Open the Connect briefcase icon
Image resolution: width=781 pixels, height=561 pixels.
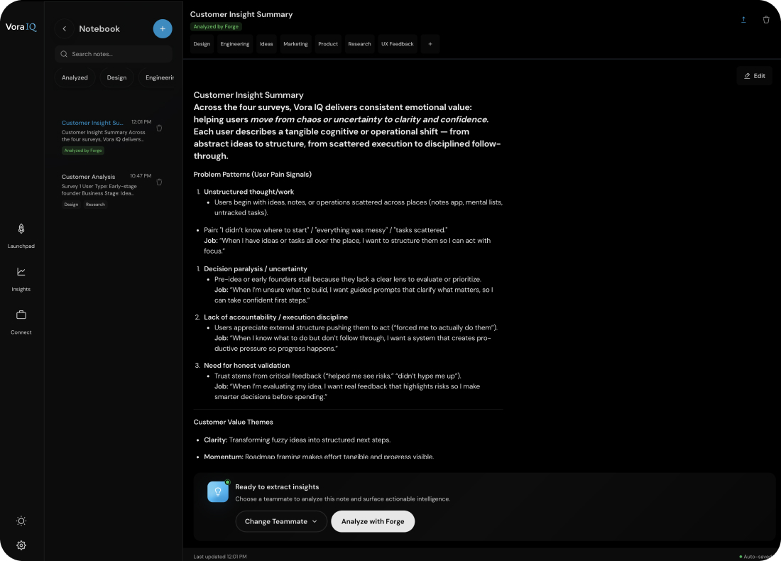tap(21, 315)
